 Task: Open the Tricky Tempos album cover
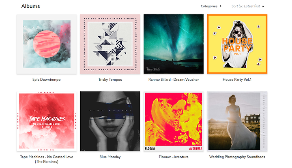coord(110,44)
